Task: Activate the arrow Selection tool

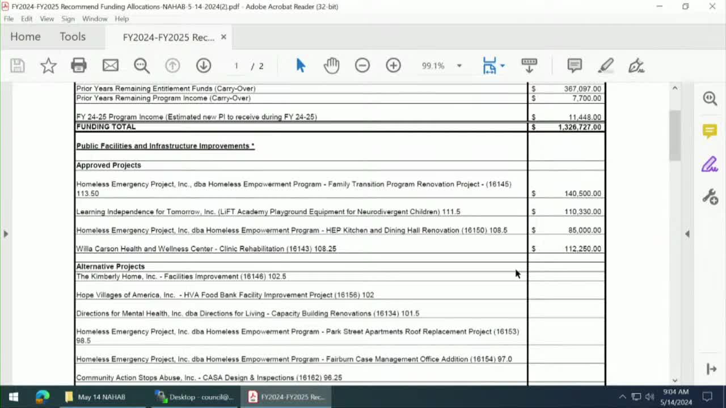Action: pyautogui.click(x=301, y=66)
